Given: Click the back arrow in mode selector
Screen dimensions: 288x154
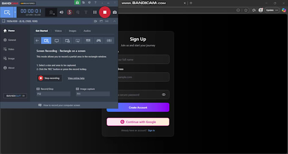Looking at the screenshot, I should click(x=37, y=41).
